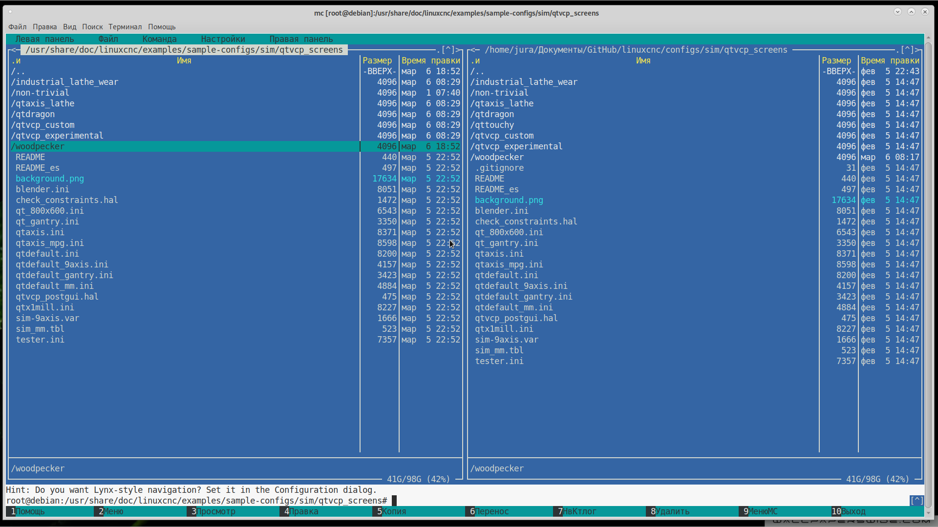Open mc Файл menu in teal bar
Screen dimensions: 938x527
(108, 39)
